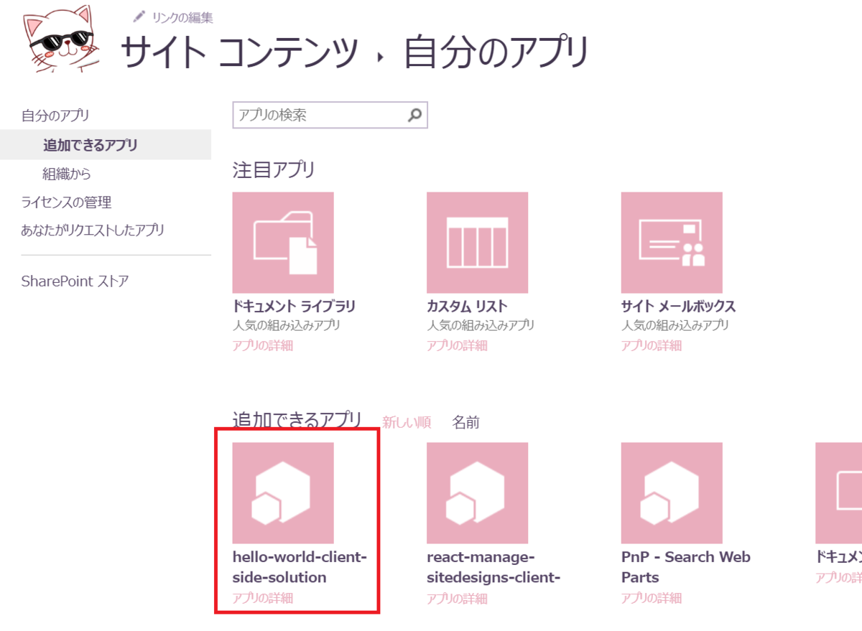Click the カスタム リスト tile icon
The width and height of the screenshot is (862, 631).
[477, 243]
